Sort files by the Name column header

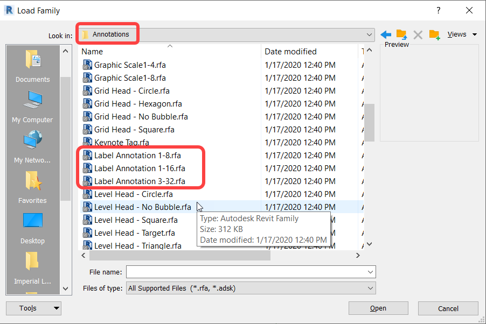point(92,51)
